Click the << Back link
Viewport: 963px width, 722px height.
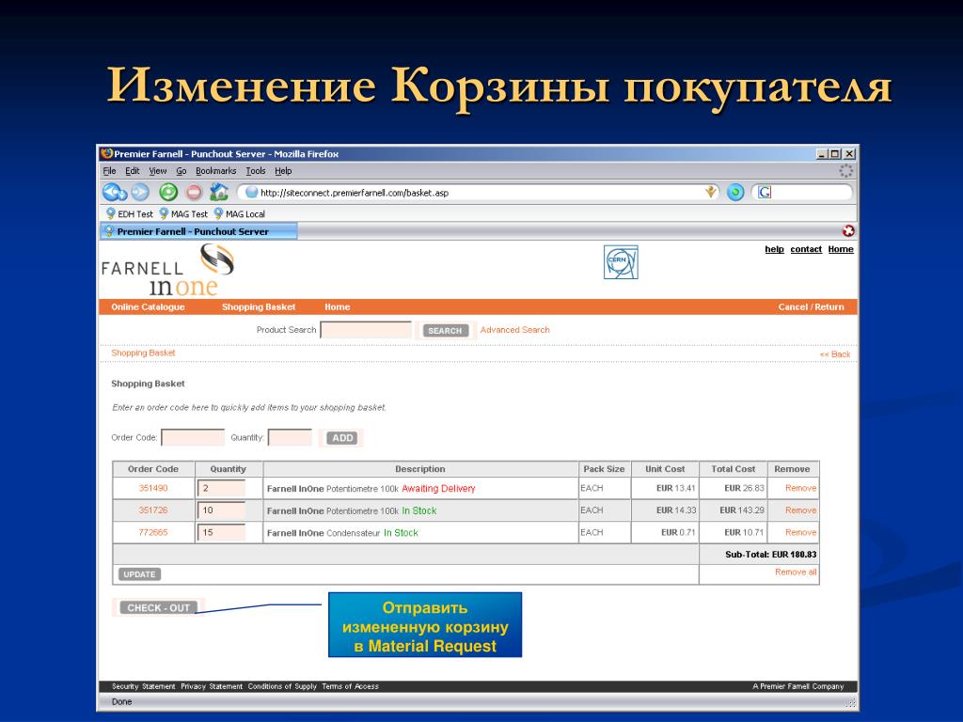835,354
